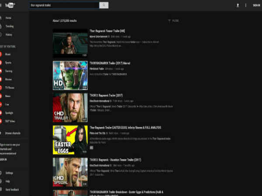This screenshot has width=262, height=196.
Task: Open Help in the sidebar
Action: pos(8,181)
